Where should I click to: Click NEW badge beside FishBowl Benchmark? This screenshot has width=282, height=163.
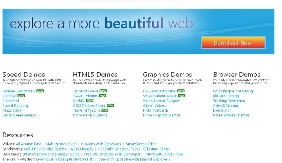tap(40, 91)
